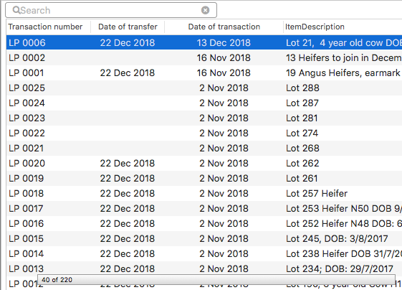Select transaction LP 0020
The height and width of the screenshot is (290, 402).
point(204,163)
